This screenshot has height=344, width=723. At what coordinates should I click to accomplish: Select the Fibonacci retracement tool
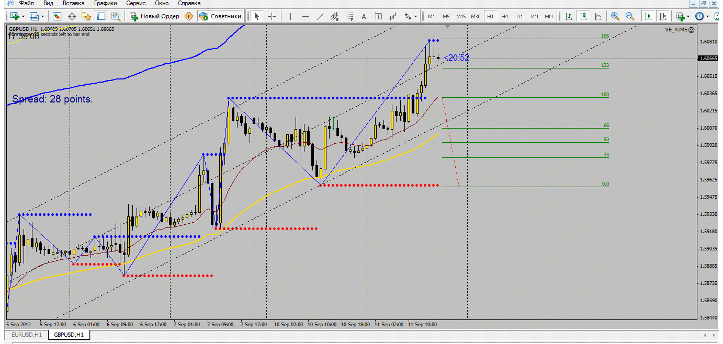coord(349,16)
